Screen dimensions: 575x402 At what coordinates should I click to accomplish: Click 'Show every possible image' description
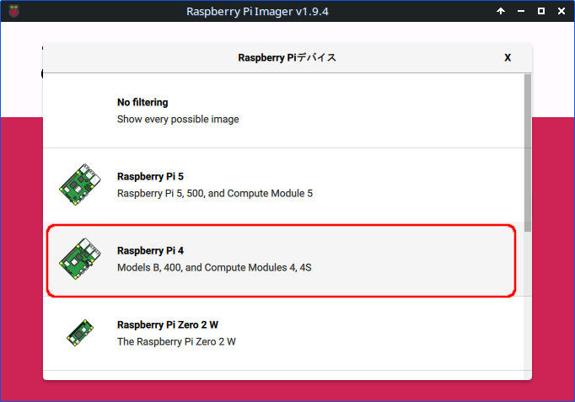click(178, 119)
